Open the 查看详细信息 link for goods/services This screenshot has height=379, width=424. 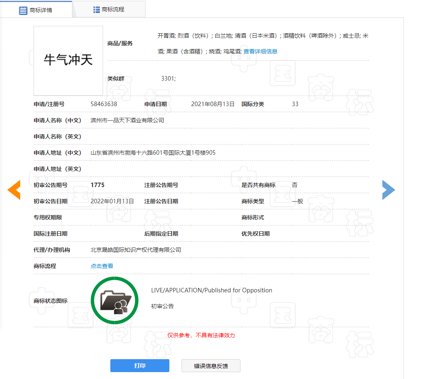[x=260, y=51]
